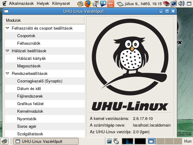Click the CPU load monitor graph
Image resolution: width=193 pixels, height=145 pixels.
pos(128,141)
